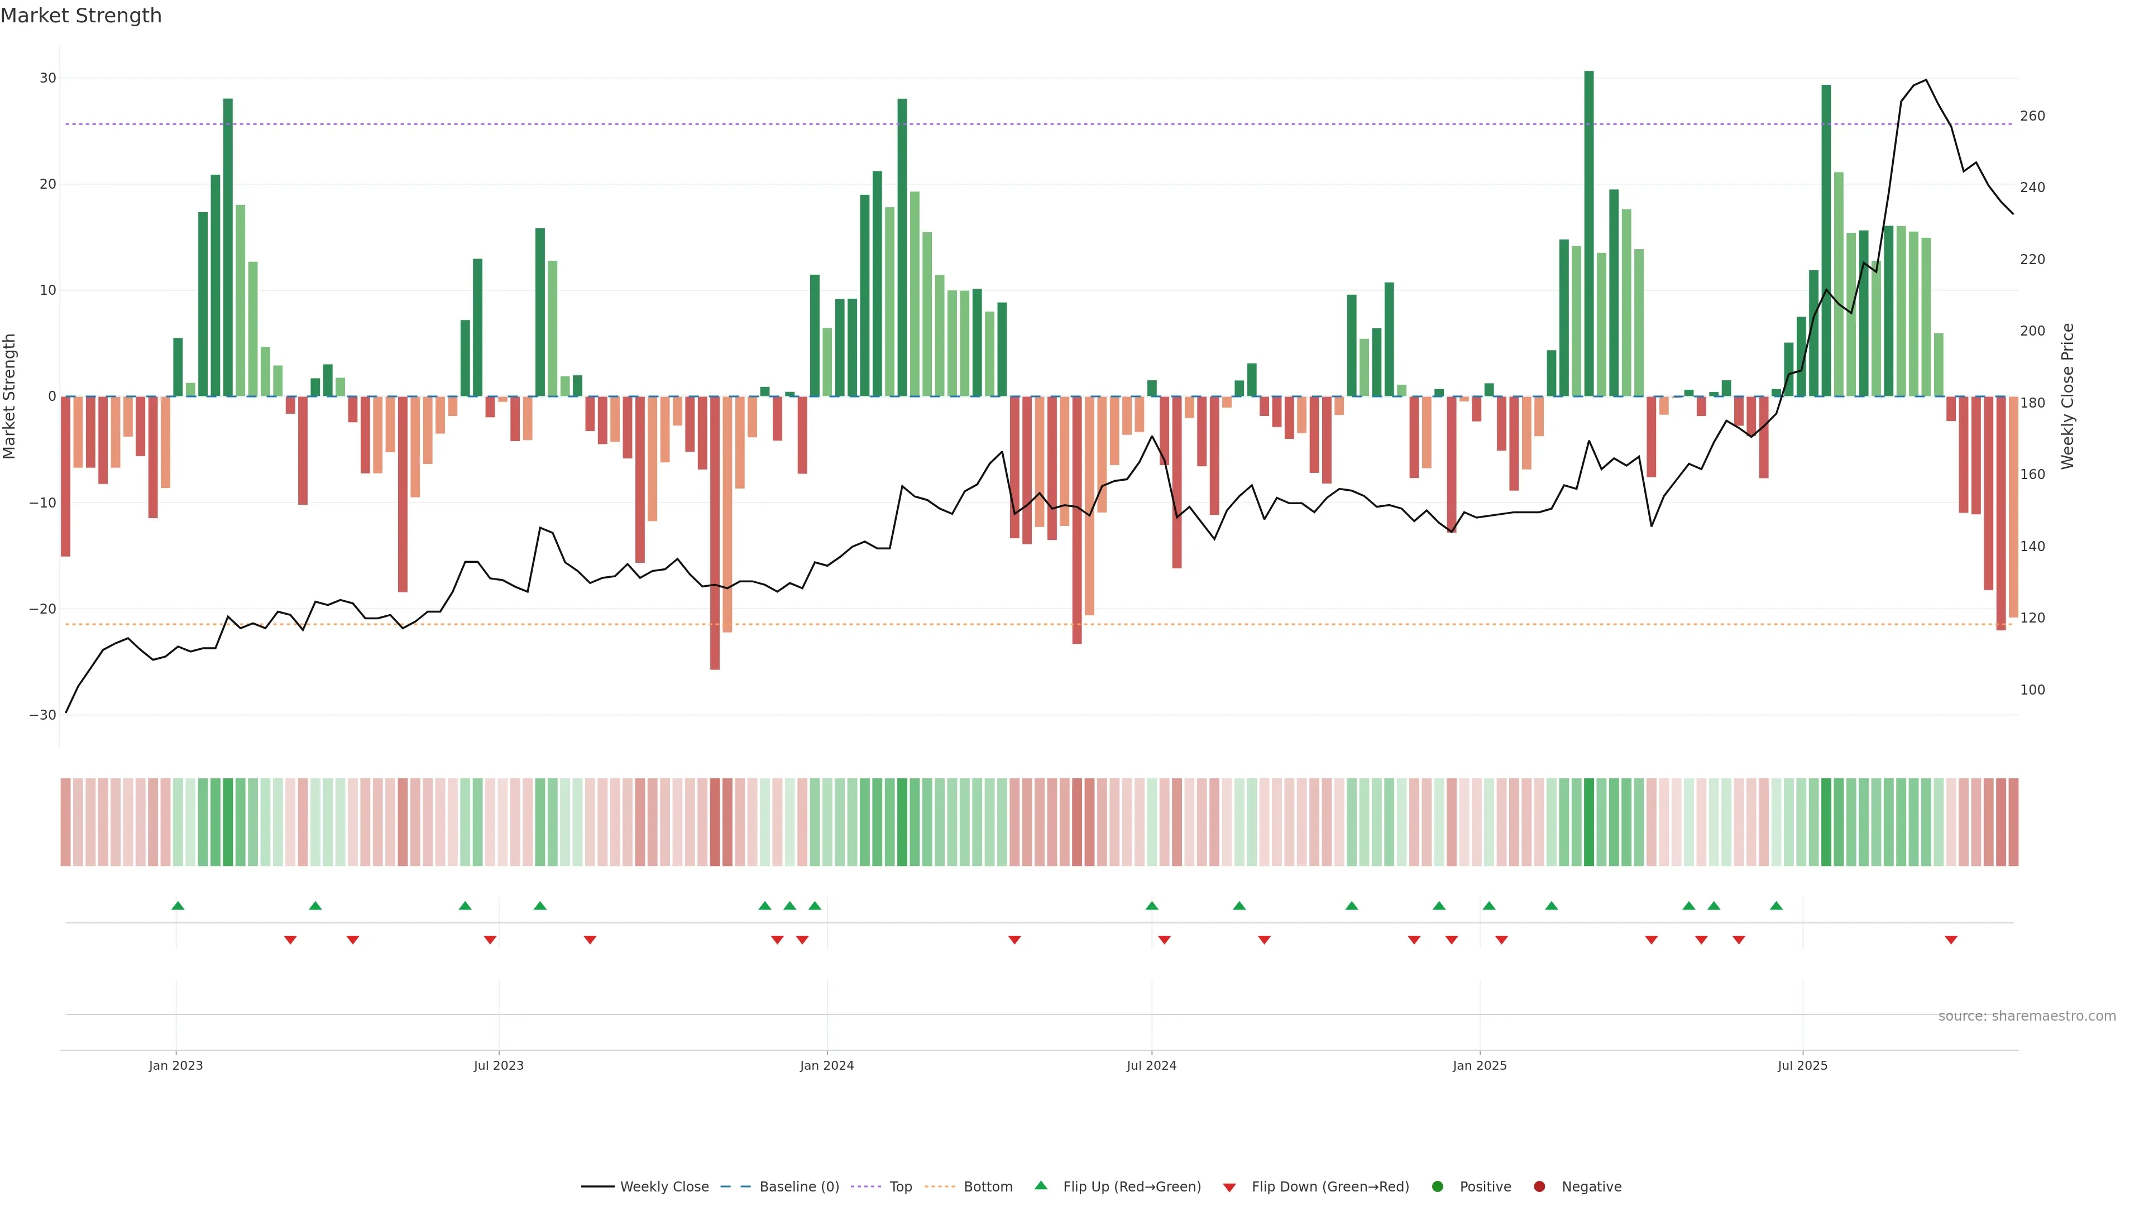2144x1206 pixels.
Task: Click the last red flip-down marker on the right
Action: coord(1951,940)
